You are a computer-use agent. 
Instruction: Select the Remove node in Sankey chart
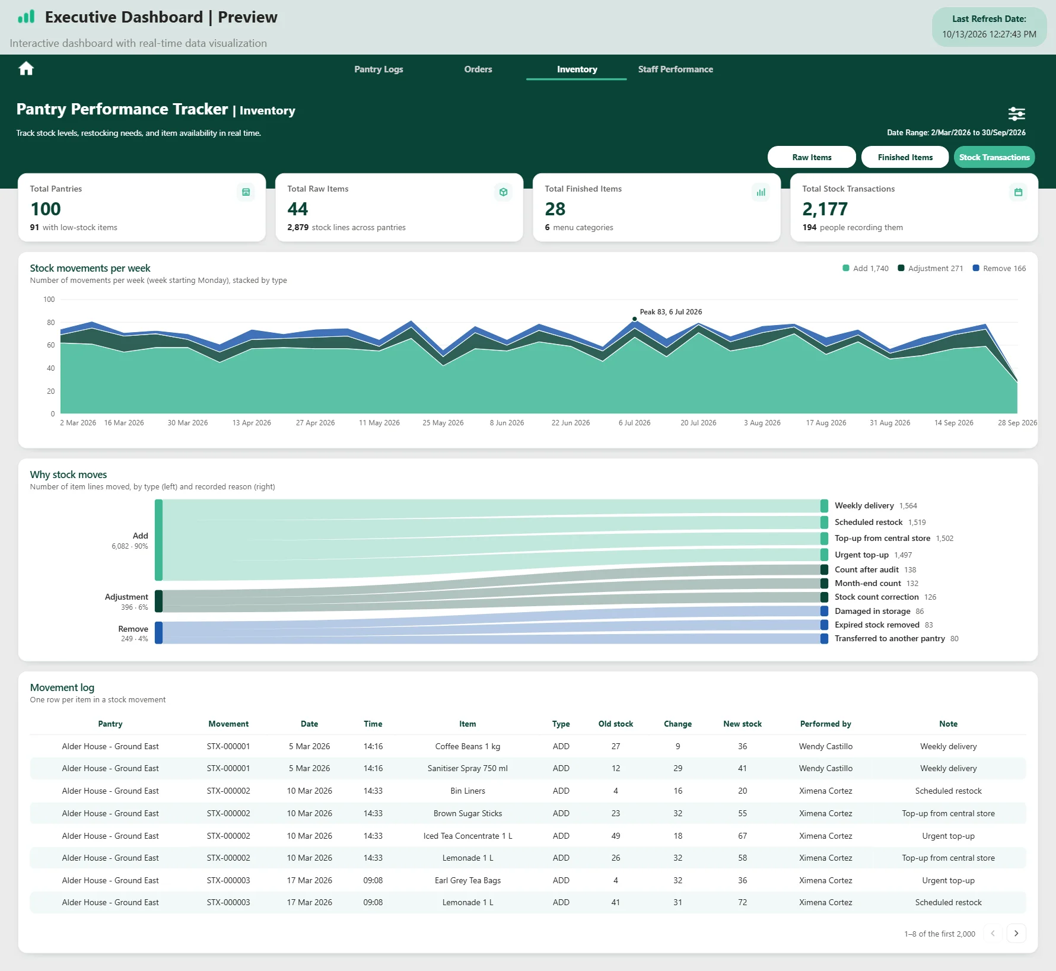tap(158, 632)
